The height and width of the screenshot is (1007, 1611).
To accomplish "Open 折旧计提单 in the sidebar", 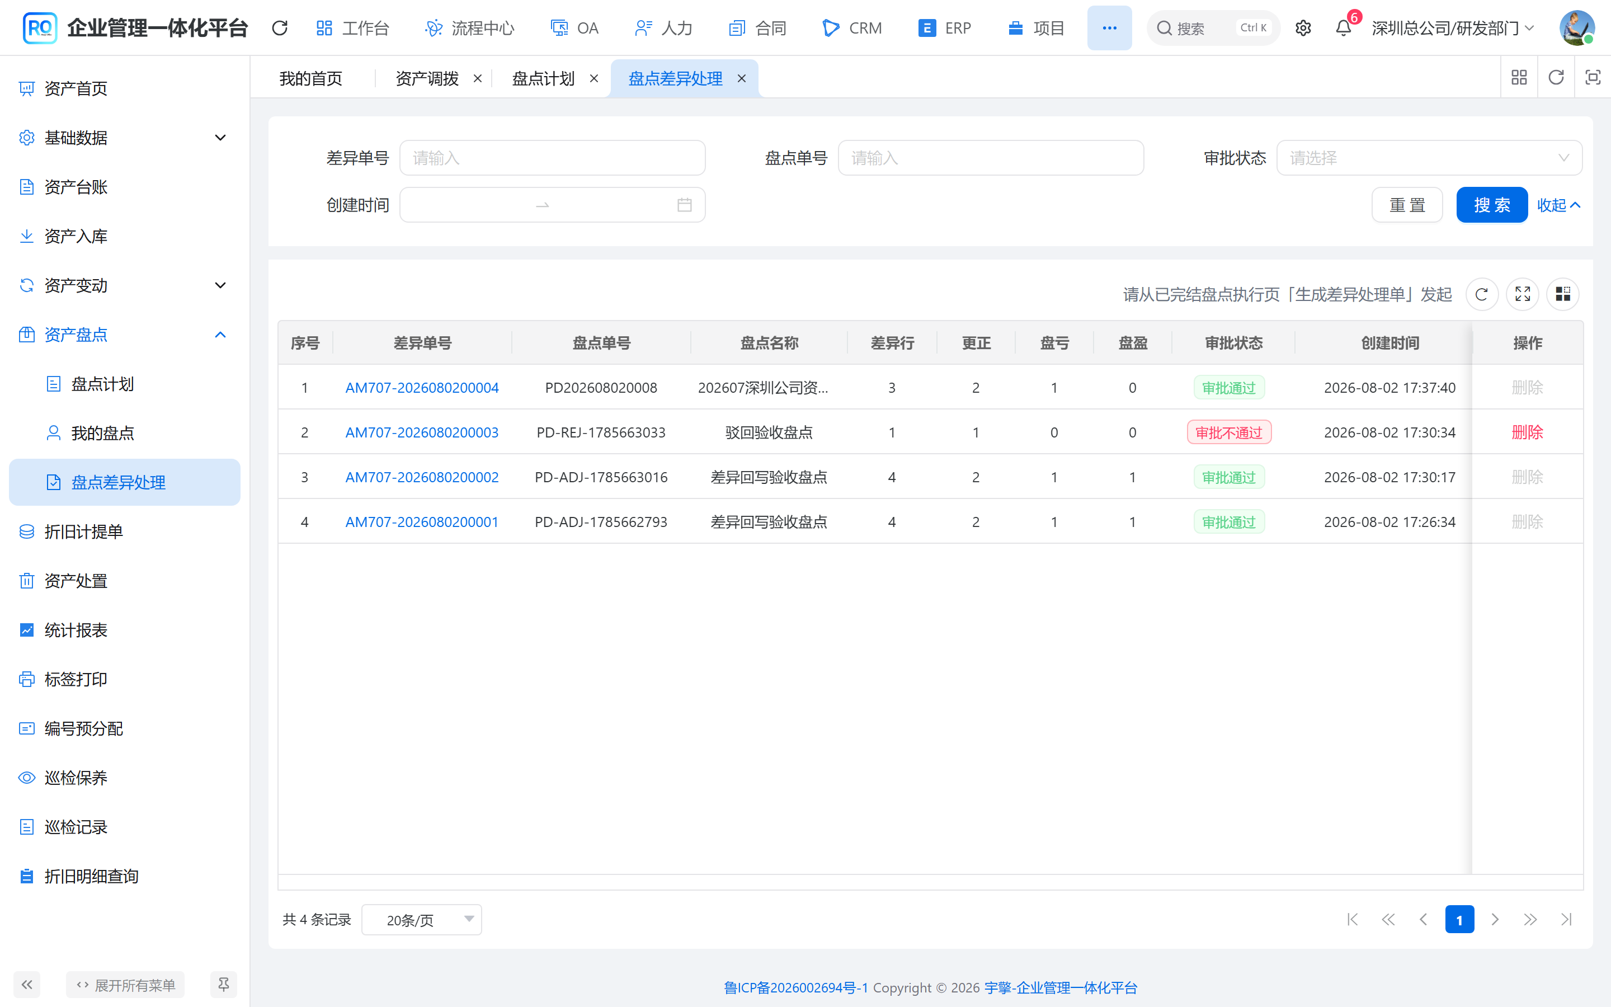I will pyautogui.click(x=125, y=531).
